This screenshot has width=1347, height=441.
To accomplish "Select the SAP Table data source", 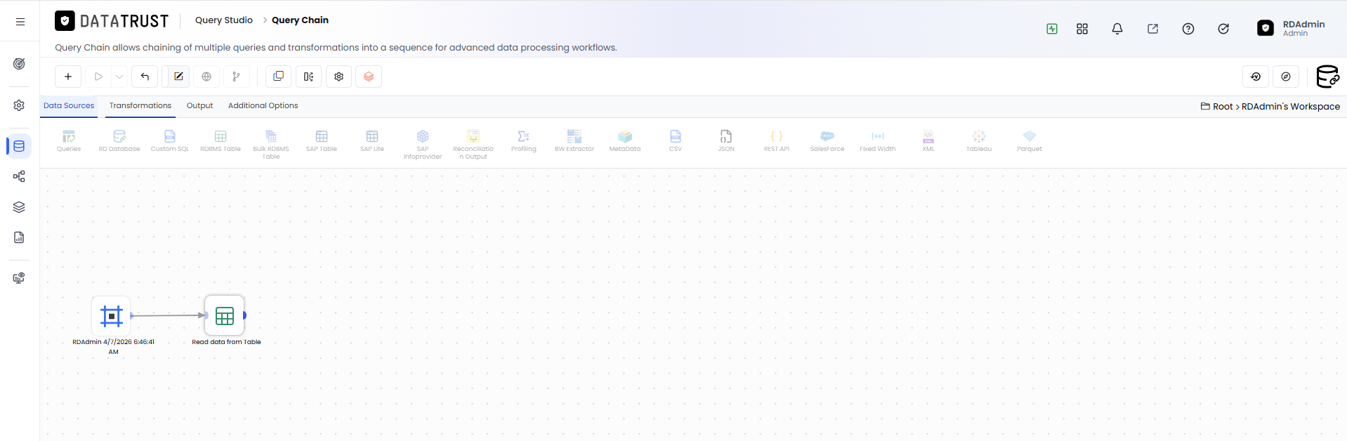I will click(322, 140).
